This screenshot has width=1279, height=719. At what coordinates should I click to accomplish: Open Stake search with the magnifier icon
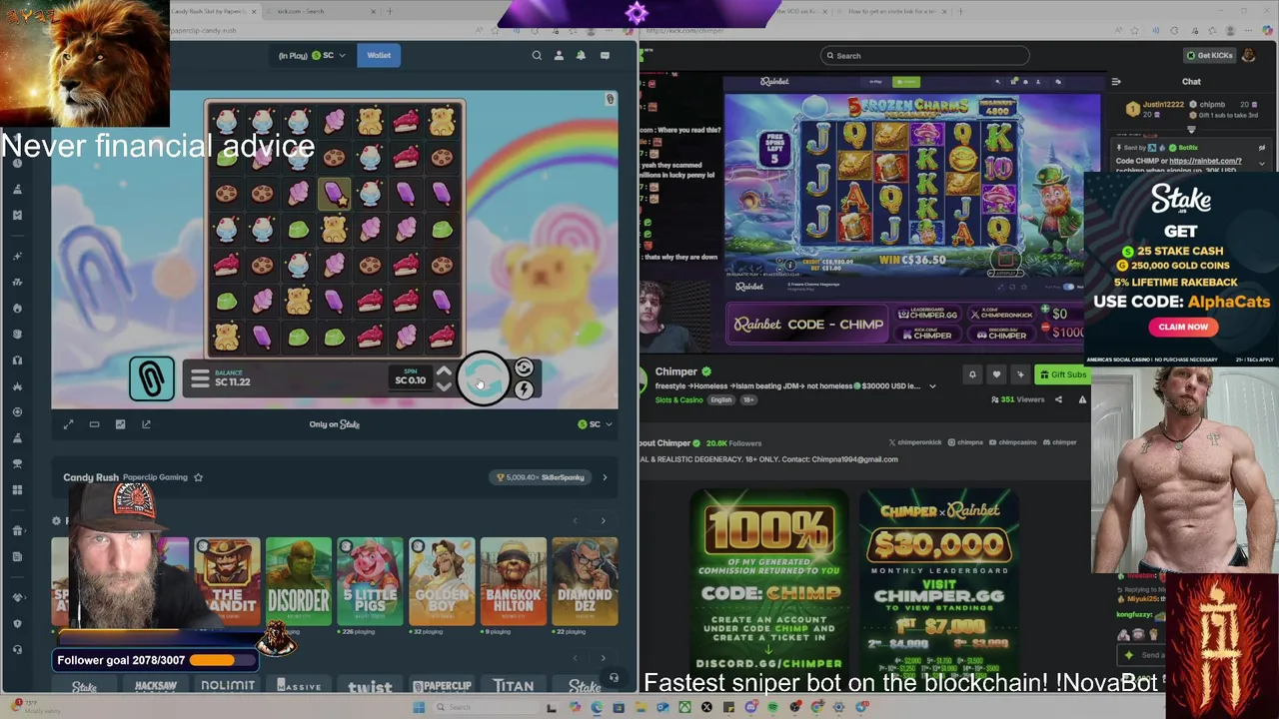pos(537,56)
